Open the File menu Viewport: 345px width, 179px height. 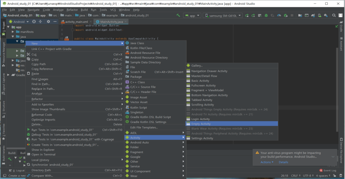click(x=5, y=10)
